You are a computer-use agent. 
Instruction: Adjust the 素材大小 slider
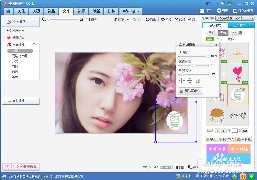tap(182, 74)
